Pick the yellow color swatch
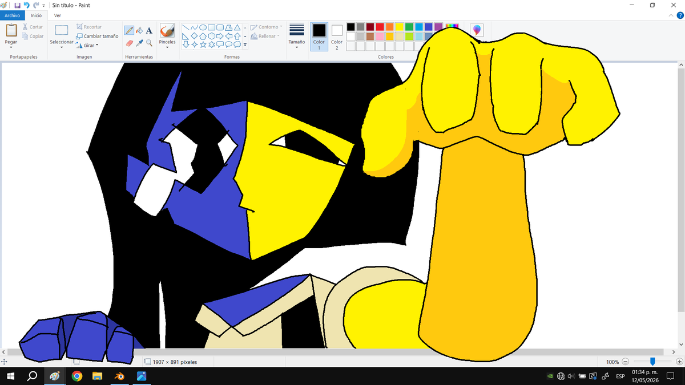This screenshot has width=685, height=385. [400, 27]
